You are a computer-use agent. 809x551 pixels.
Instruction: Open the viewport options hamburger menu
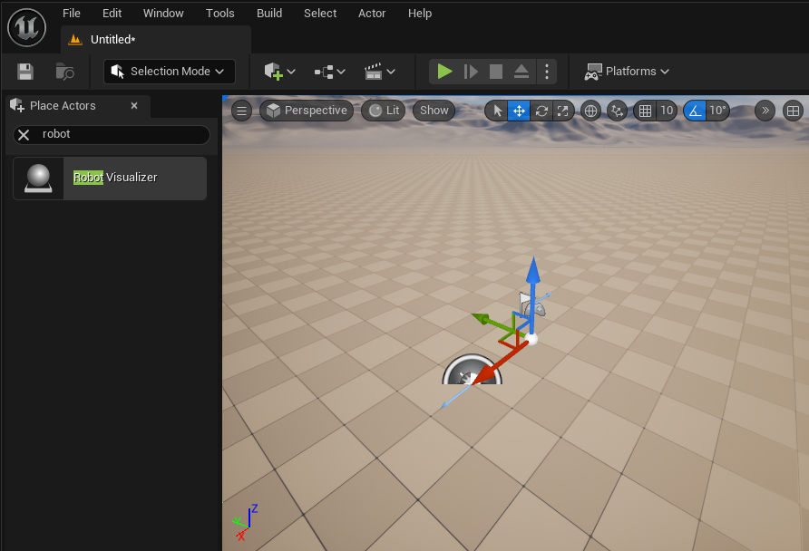(241, 111)
